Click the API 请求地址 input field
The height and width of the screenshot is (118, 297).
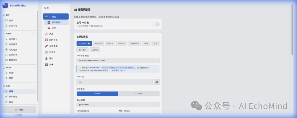(x=118, y=61)
